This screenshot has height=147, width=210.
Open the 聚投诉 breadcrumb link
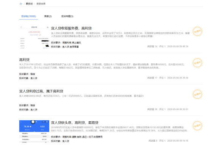[x=29, y=4]
